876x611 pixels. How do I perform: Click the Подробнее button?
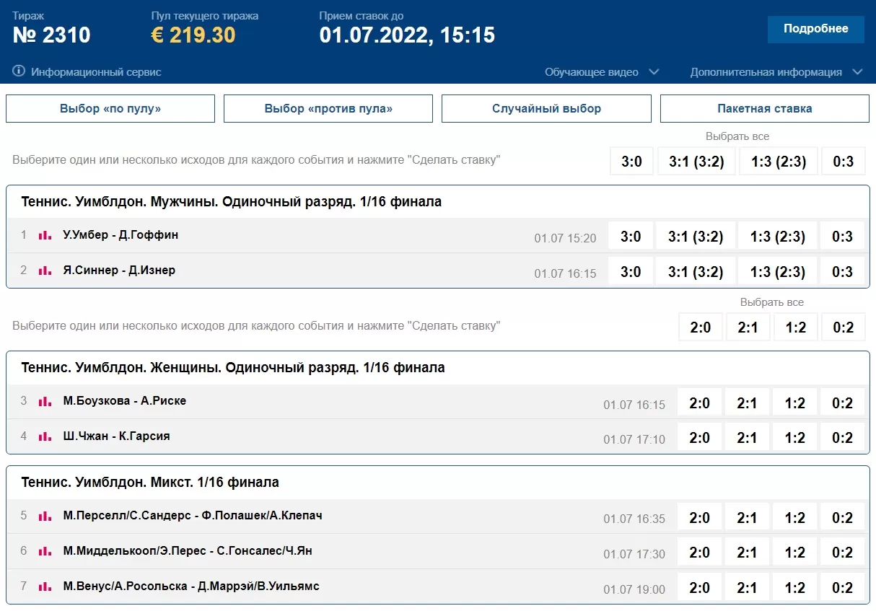click(815, 29)
